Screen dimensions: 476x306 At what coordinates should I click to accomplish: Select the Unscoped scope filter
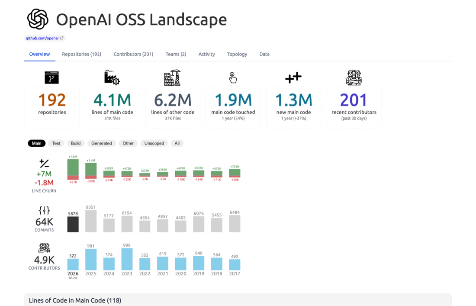(x=154, y=143)
